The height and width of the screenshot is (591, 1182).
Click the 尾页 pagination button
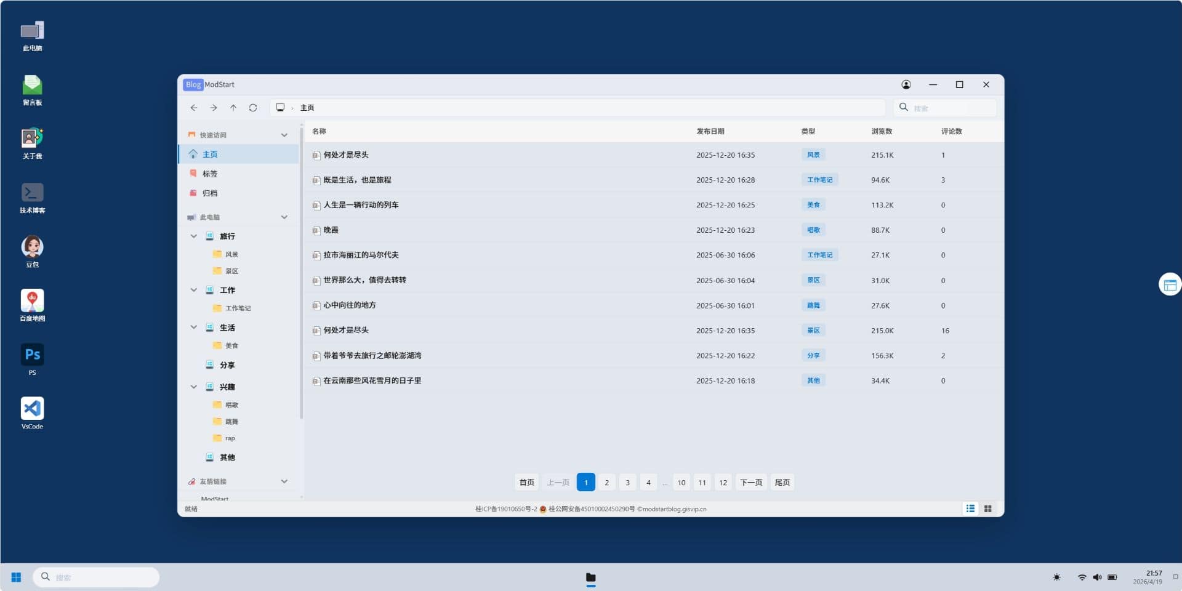(x=782, y=482)
